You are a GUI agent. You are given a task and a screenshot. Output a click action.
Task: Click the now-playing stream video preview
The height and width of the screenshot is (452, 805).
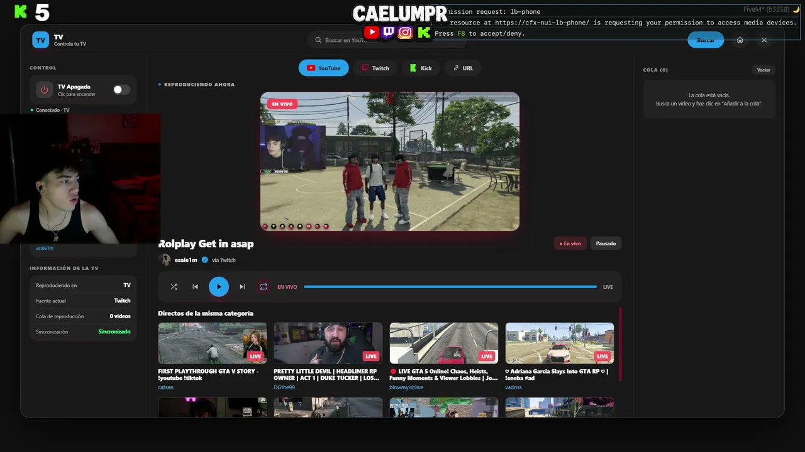tap(390, 161)
